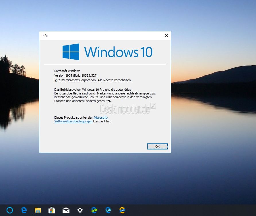
Task: Launch Microsoft Edge Dev browser
Action: point(94,210)
